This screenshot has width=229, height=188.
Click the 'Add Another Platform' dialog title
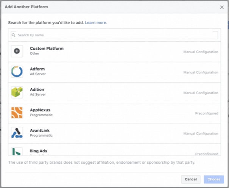[26, 7]
